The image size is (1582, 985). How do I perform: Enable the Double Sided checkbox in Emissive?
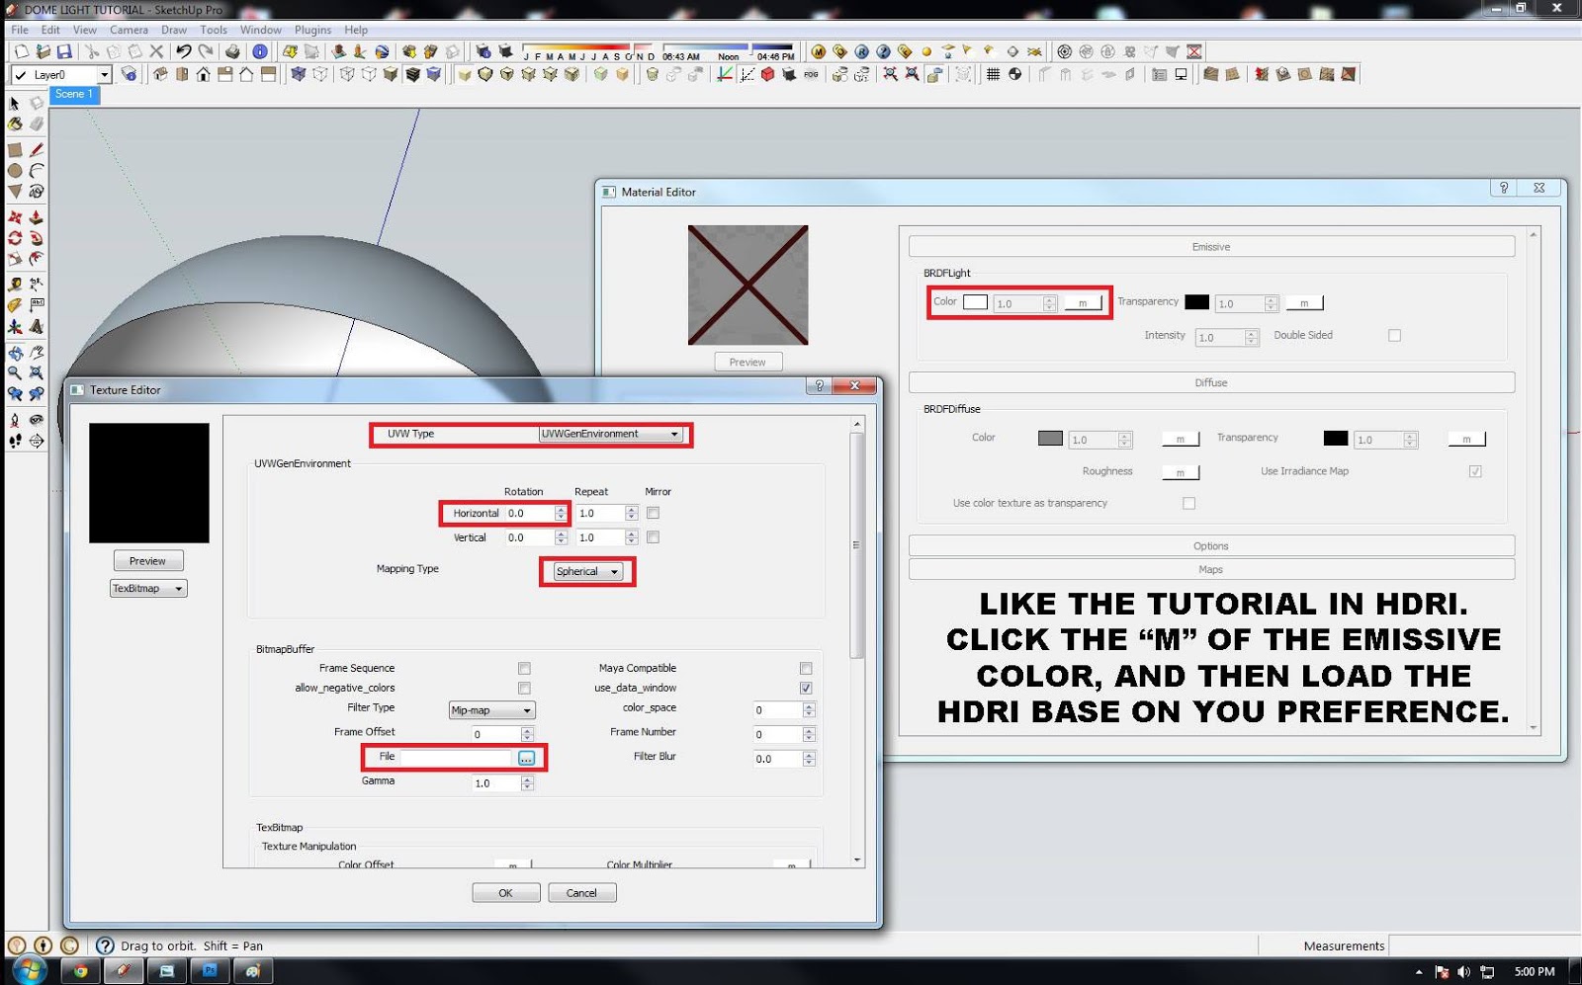tap(1394, 335)
